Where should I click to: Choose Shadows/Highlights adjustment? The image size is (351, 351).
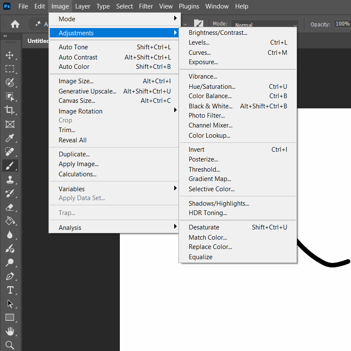[238, 203]
